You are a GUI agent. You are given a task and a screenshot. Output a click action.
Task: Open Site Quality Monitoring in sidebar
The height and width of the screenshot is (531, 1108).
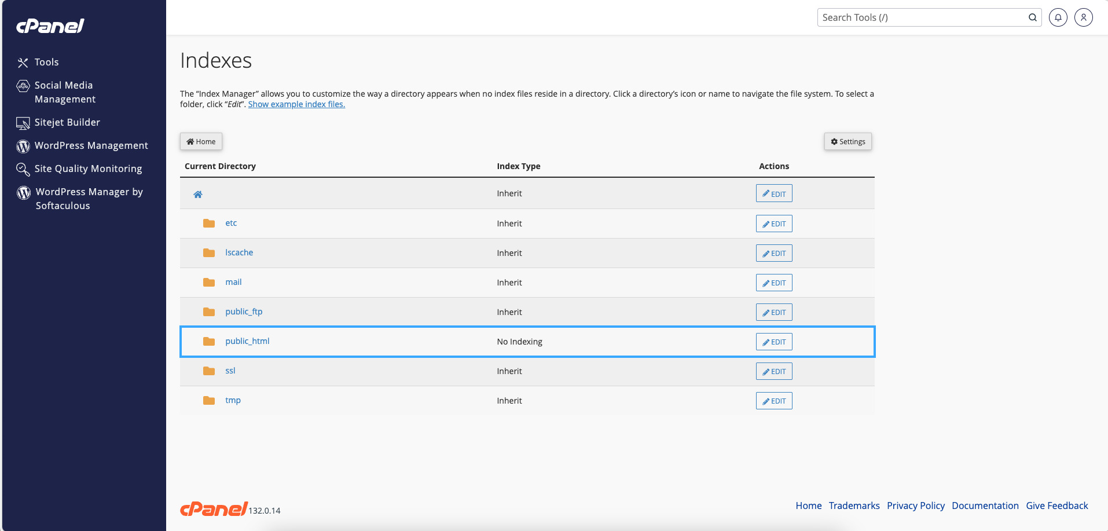(88, 169)
